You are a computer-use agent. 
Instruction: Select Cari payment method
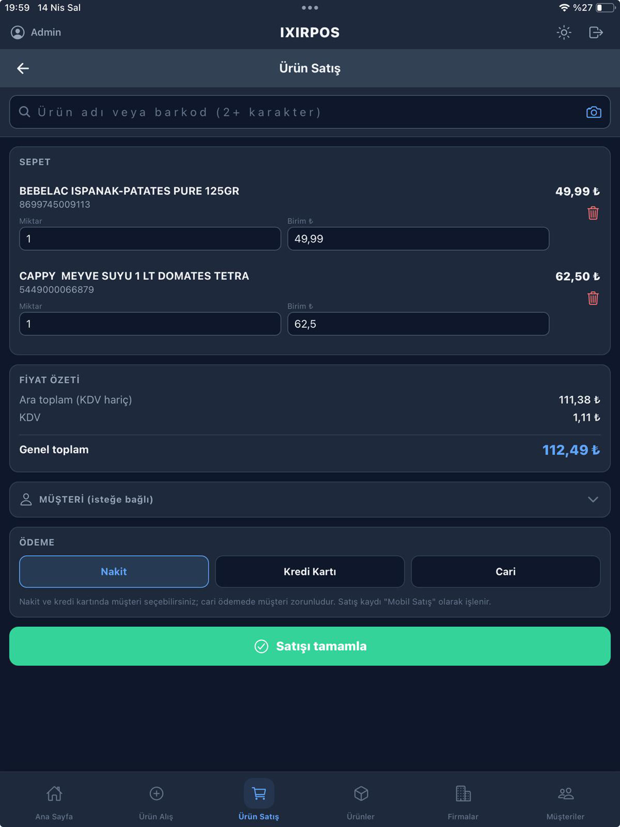pos(506,572)
